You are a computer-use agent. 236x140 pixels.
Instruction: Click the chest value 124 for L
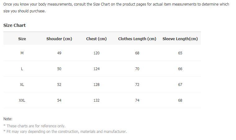pos(96,69)
